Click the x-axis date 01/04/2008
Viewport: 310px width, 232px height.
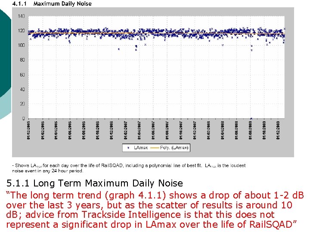(x=223, y=130)
